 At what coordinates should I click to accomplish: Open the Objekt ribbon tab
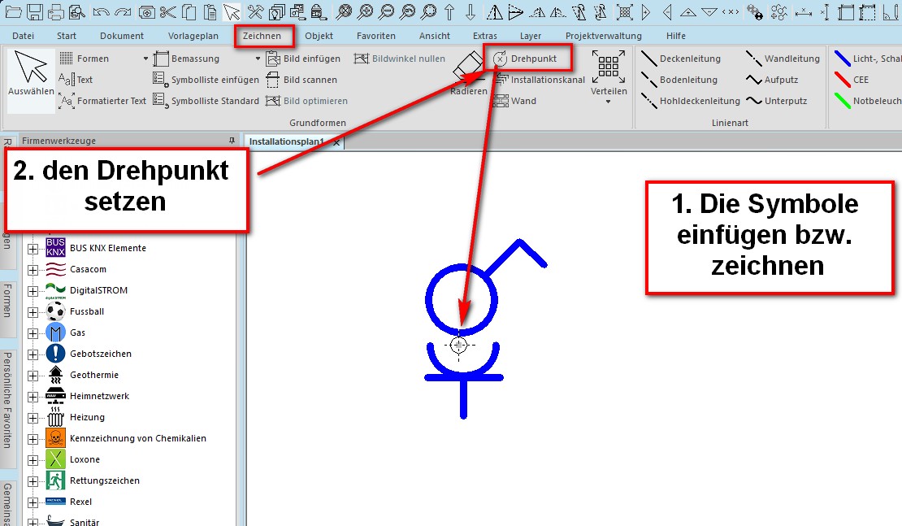(319, 36)
